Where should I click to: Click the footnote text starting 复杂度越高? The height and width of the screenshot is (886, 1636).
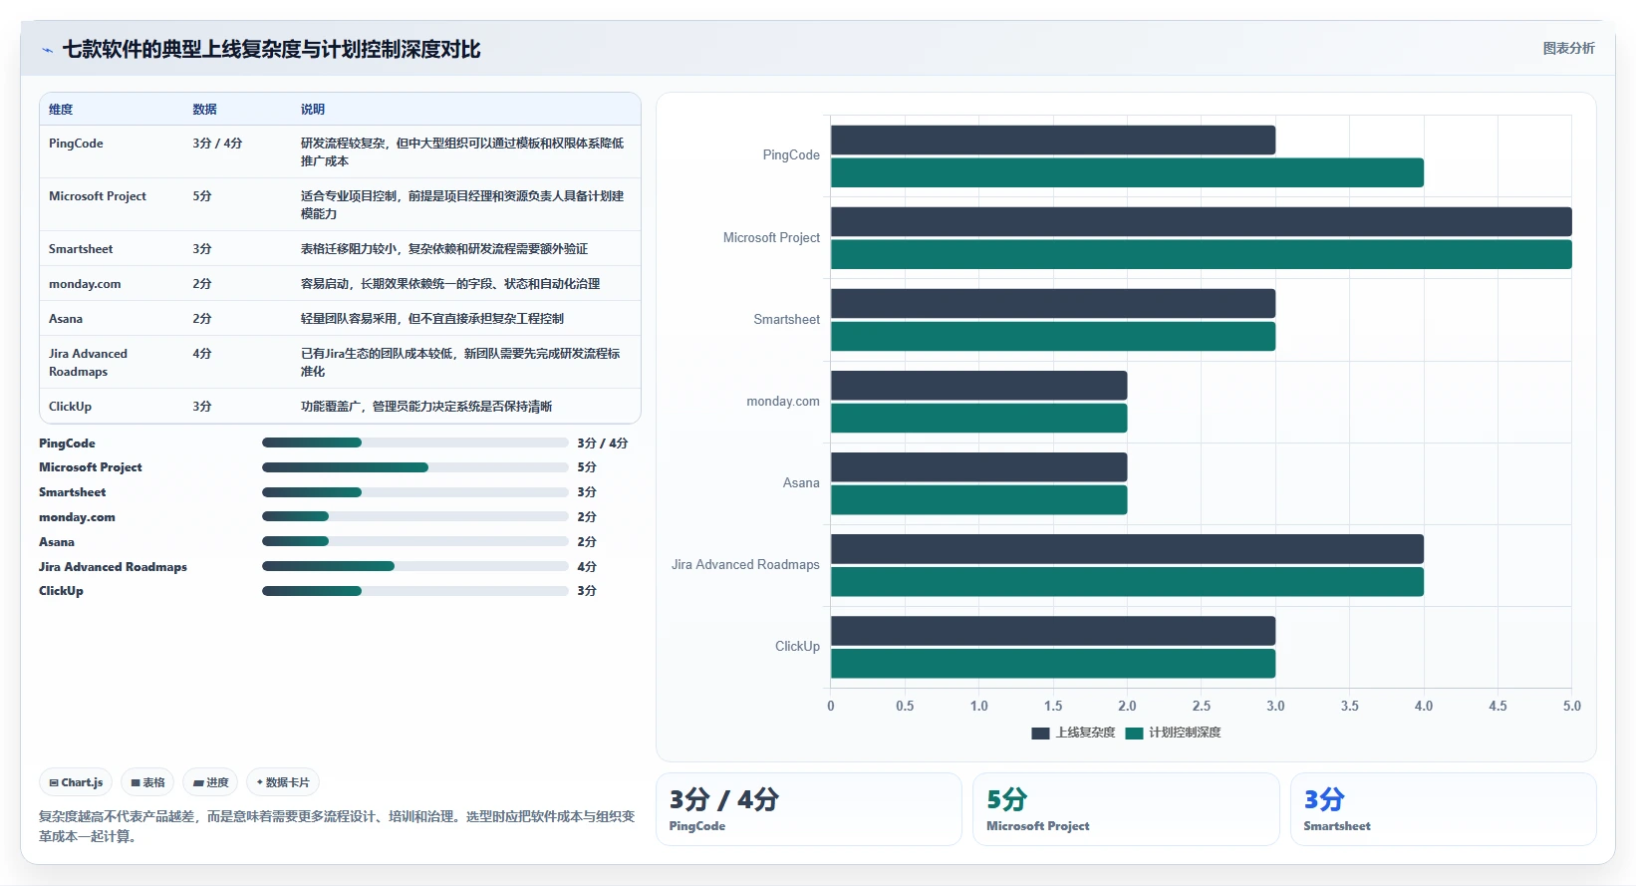[x=337, y=826]
